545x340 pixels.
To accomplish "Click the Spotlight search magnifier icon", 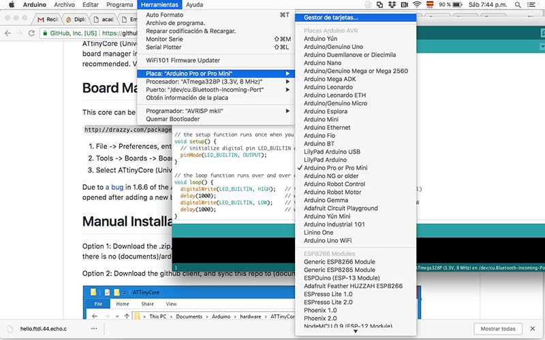I will 518,5.
